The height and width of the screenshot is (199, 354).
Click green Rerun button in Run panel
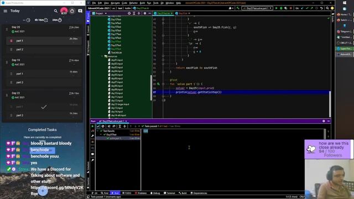click(x=92, y=127)
